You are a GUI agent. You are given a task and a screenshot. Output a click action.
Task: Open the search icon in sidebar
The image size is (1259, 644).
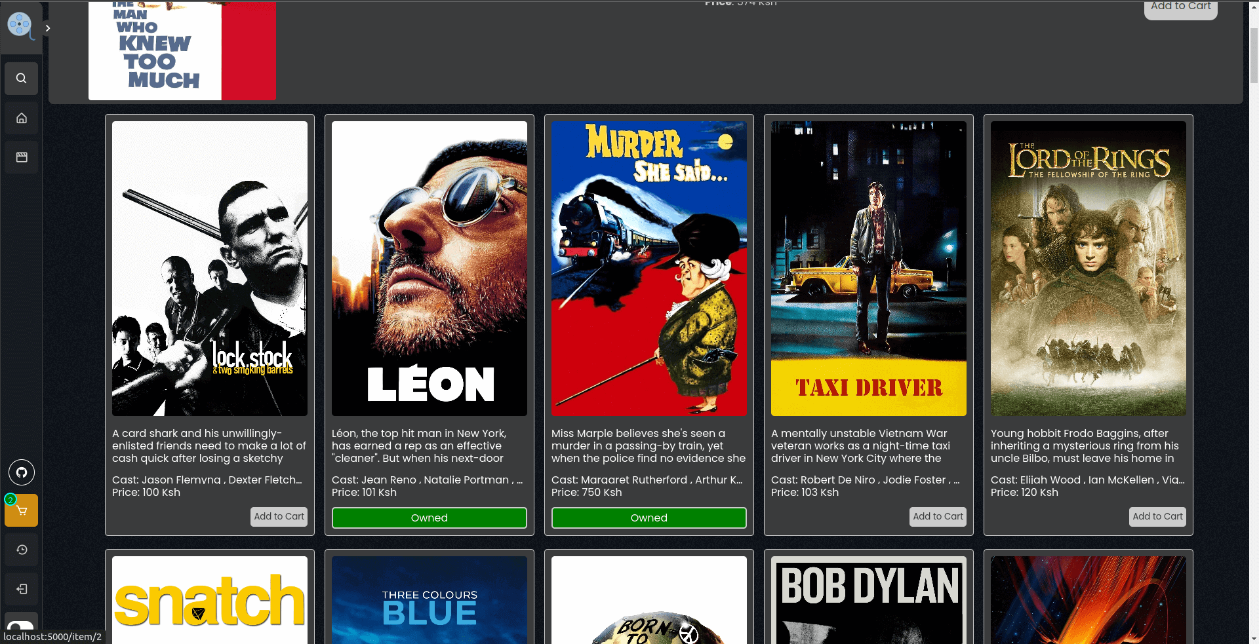click(x=22, y=79)
